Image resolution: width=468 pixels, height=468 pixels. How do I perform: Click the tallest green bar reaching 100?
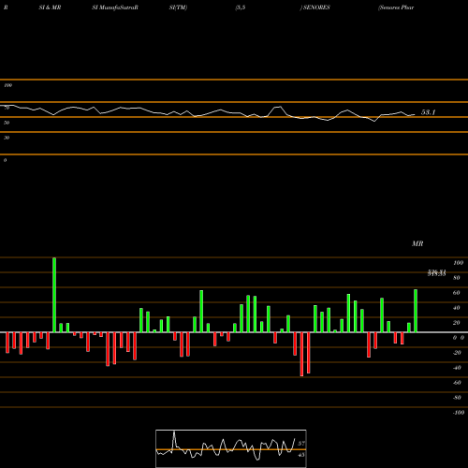pos(54,295)
